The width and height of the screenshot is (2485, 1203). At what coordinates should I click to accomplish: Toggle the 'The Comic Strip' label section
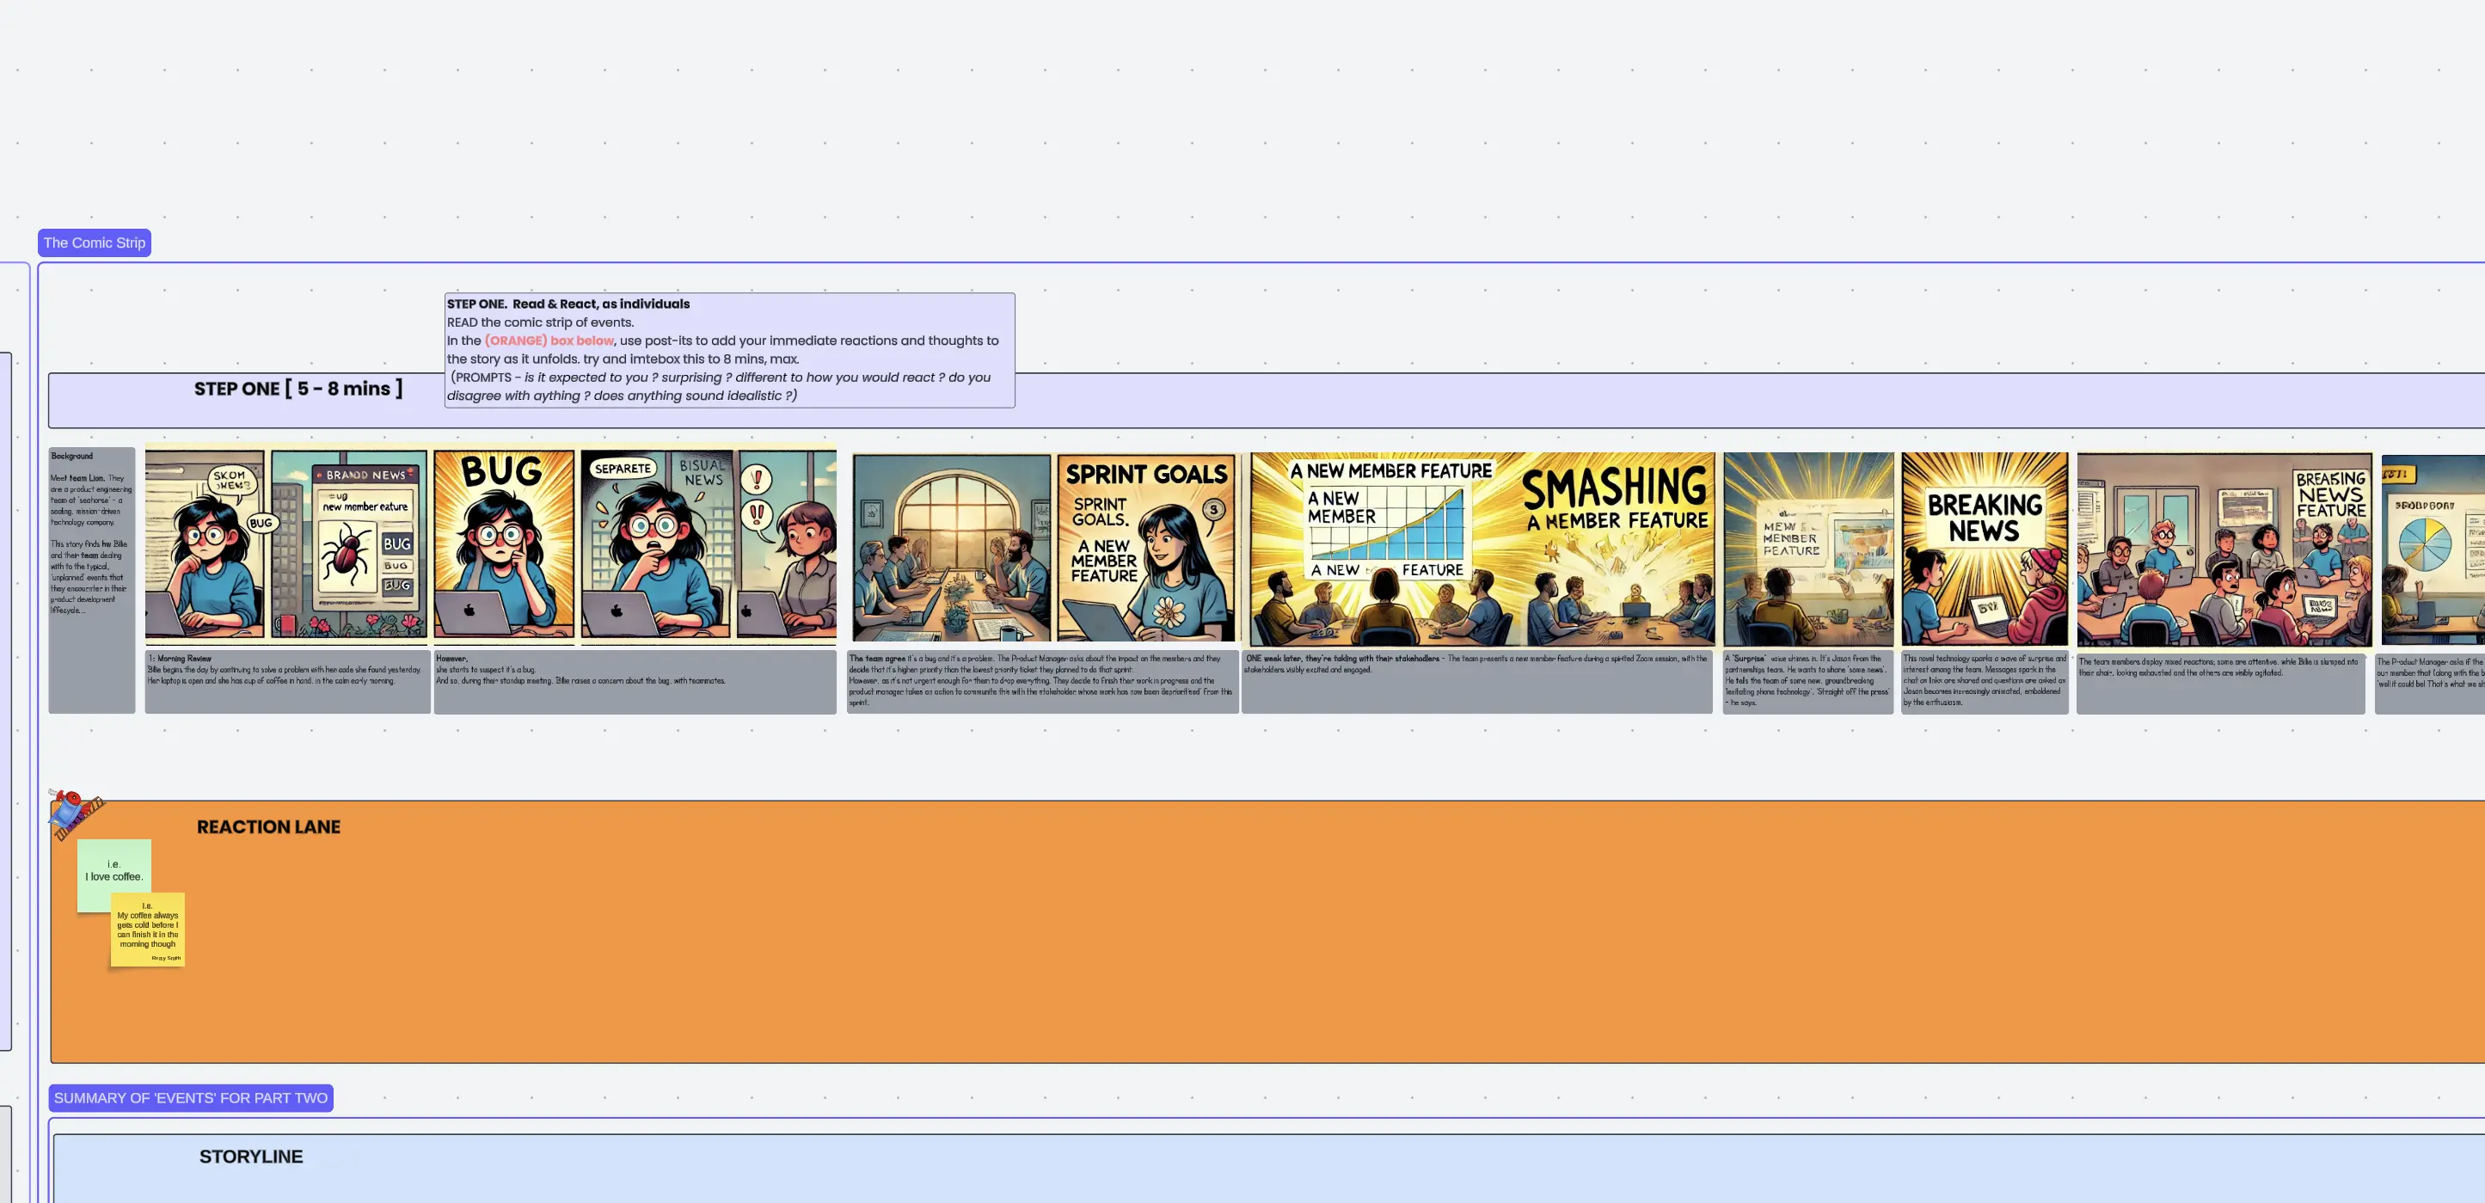[94, 242]
